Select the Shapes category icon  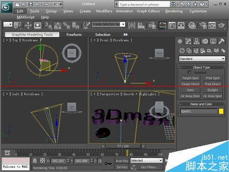(x=189, y=50)
